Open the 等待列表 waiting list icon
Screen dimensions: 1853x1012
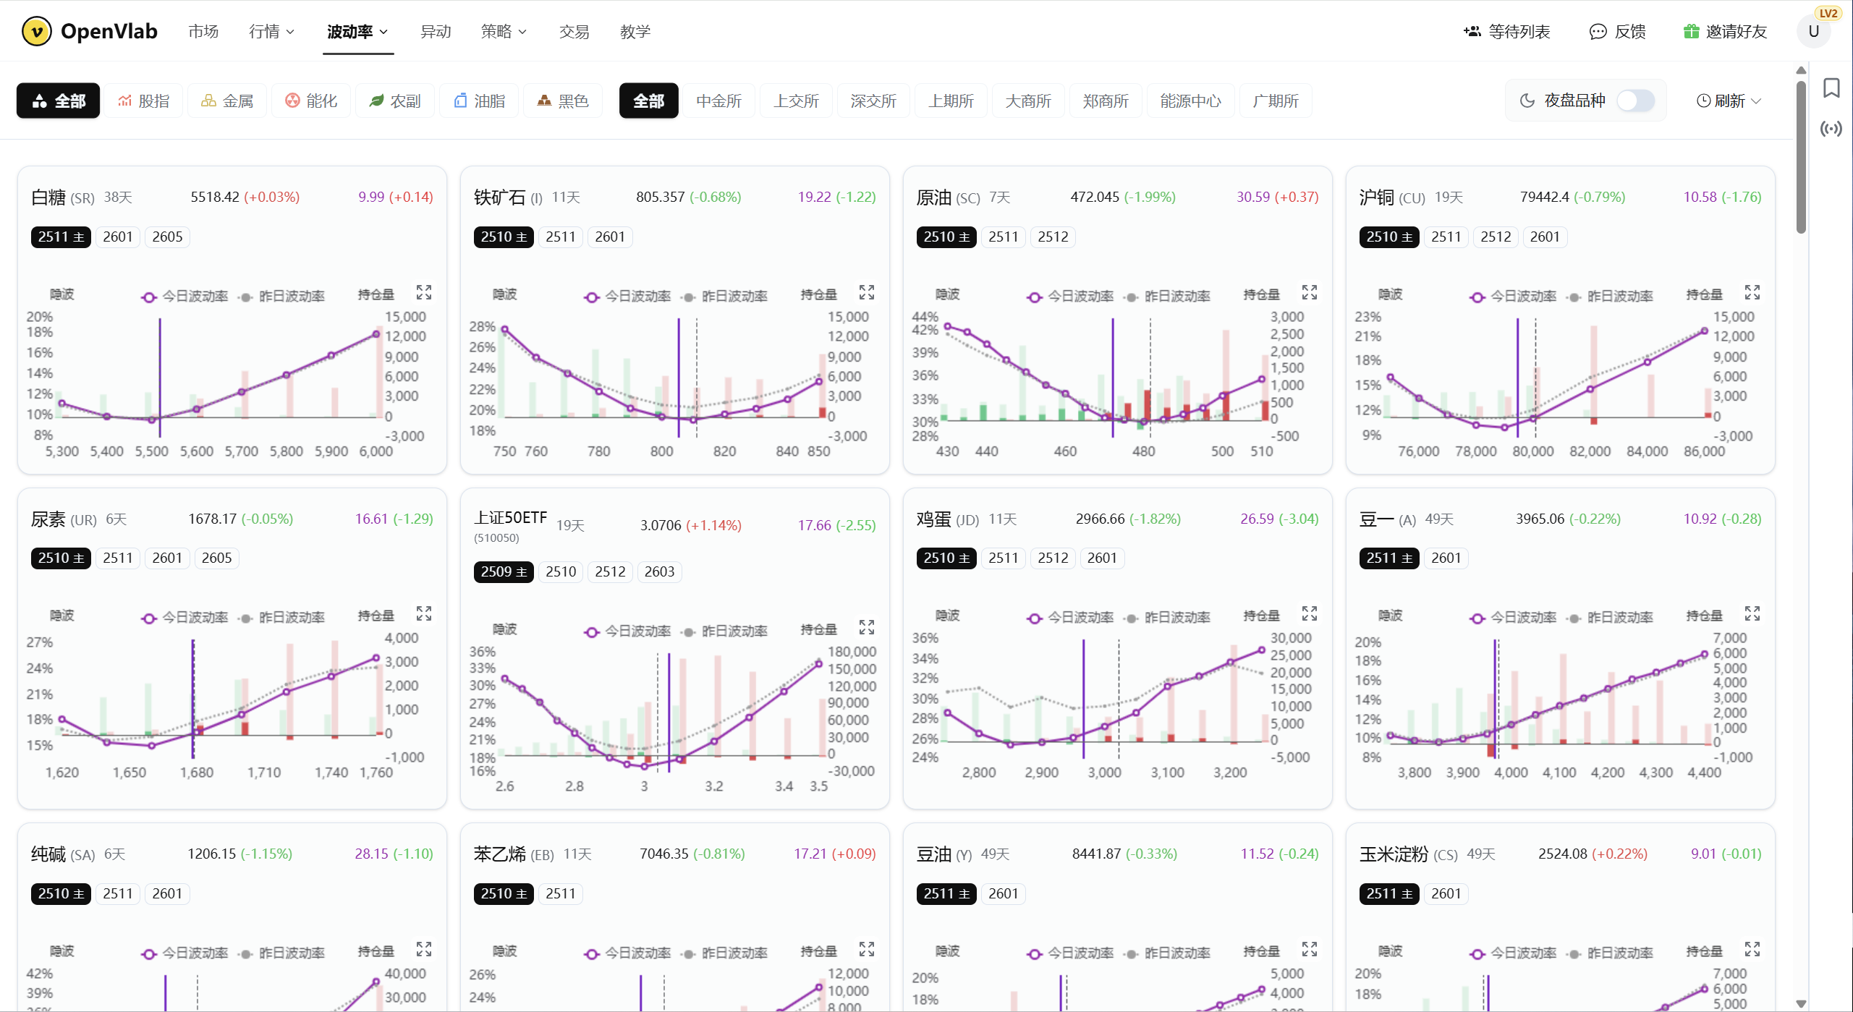point(1472,31)
